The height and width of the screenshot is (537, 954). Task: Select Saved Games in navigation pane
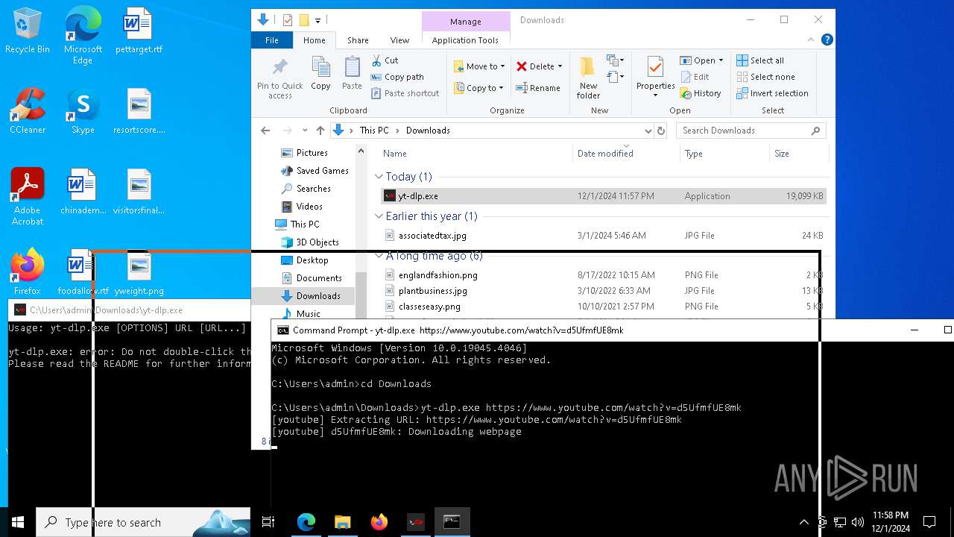point(322,171)
